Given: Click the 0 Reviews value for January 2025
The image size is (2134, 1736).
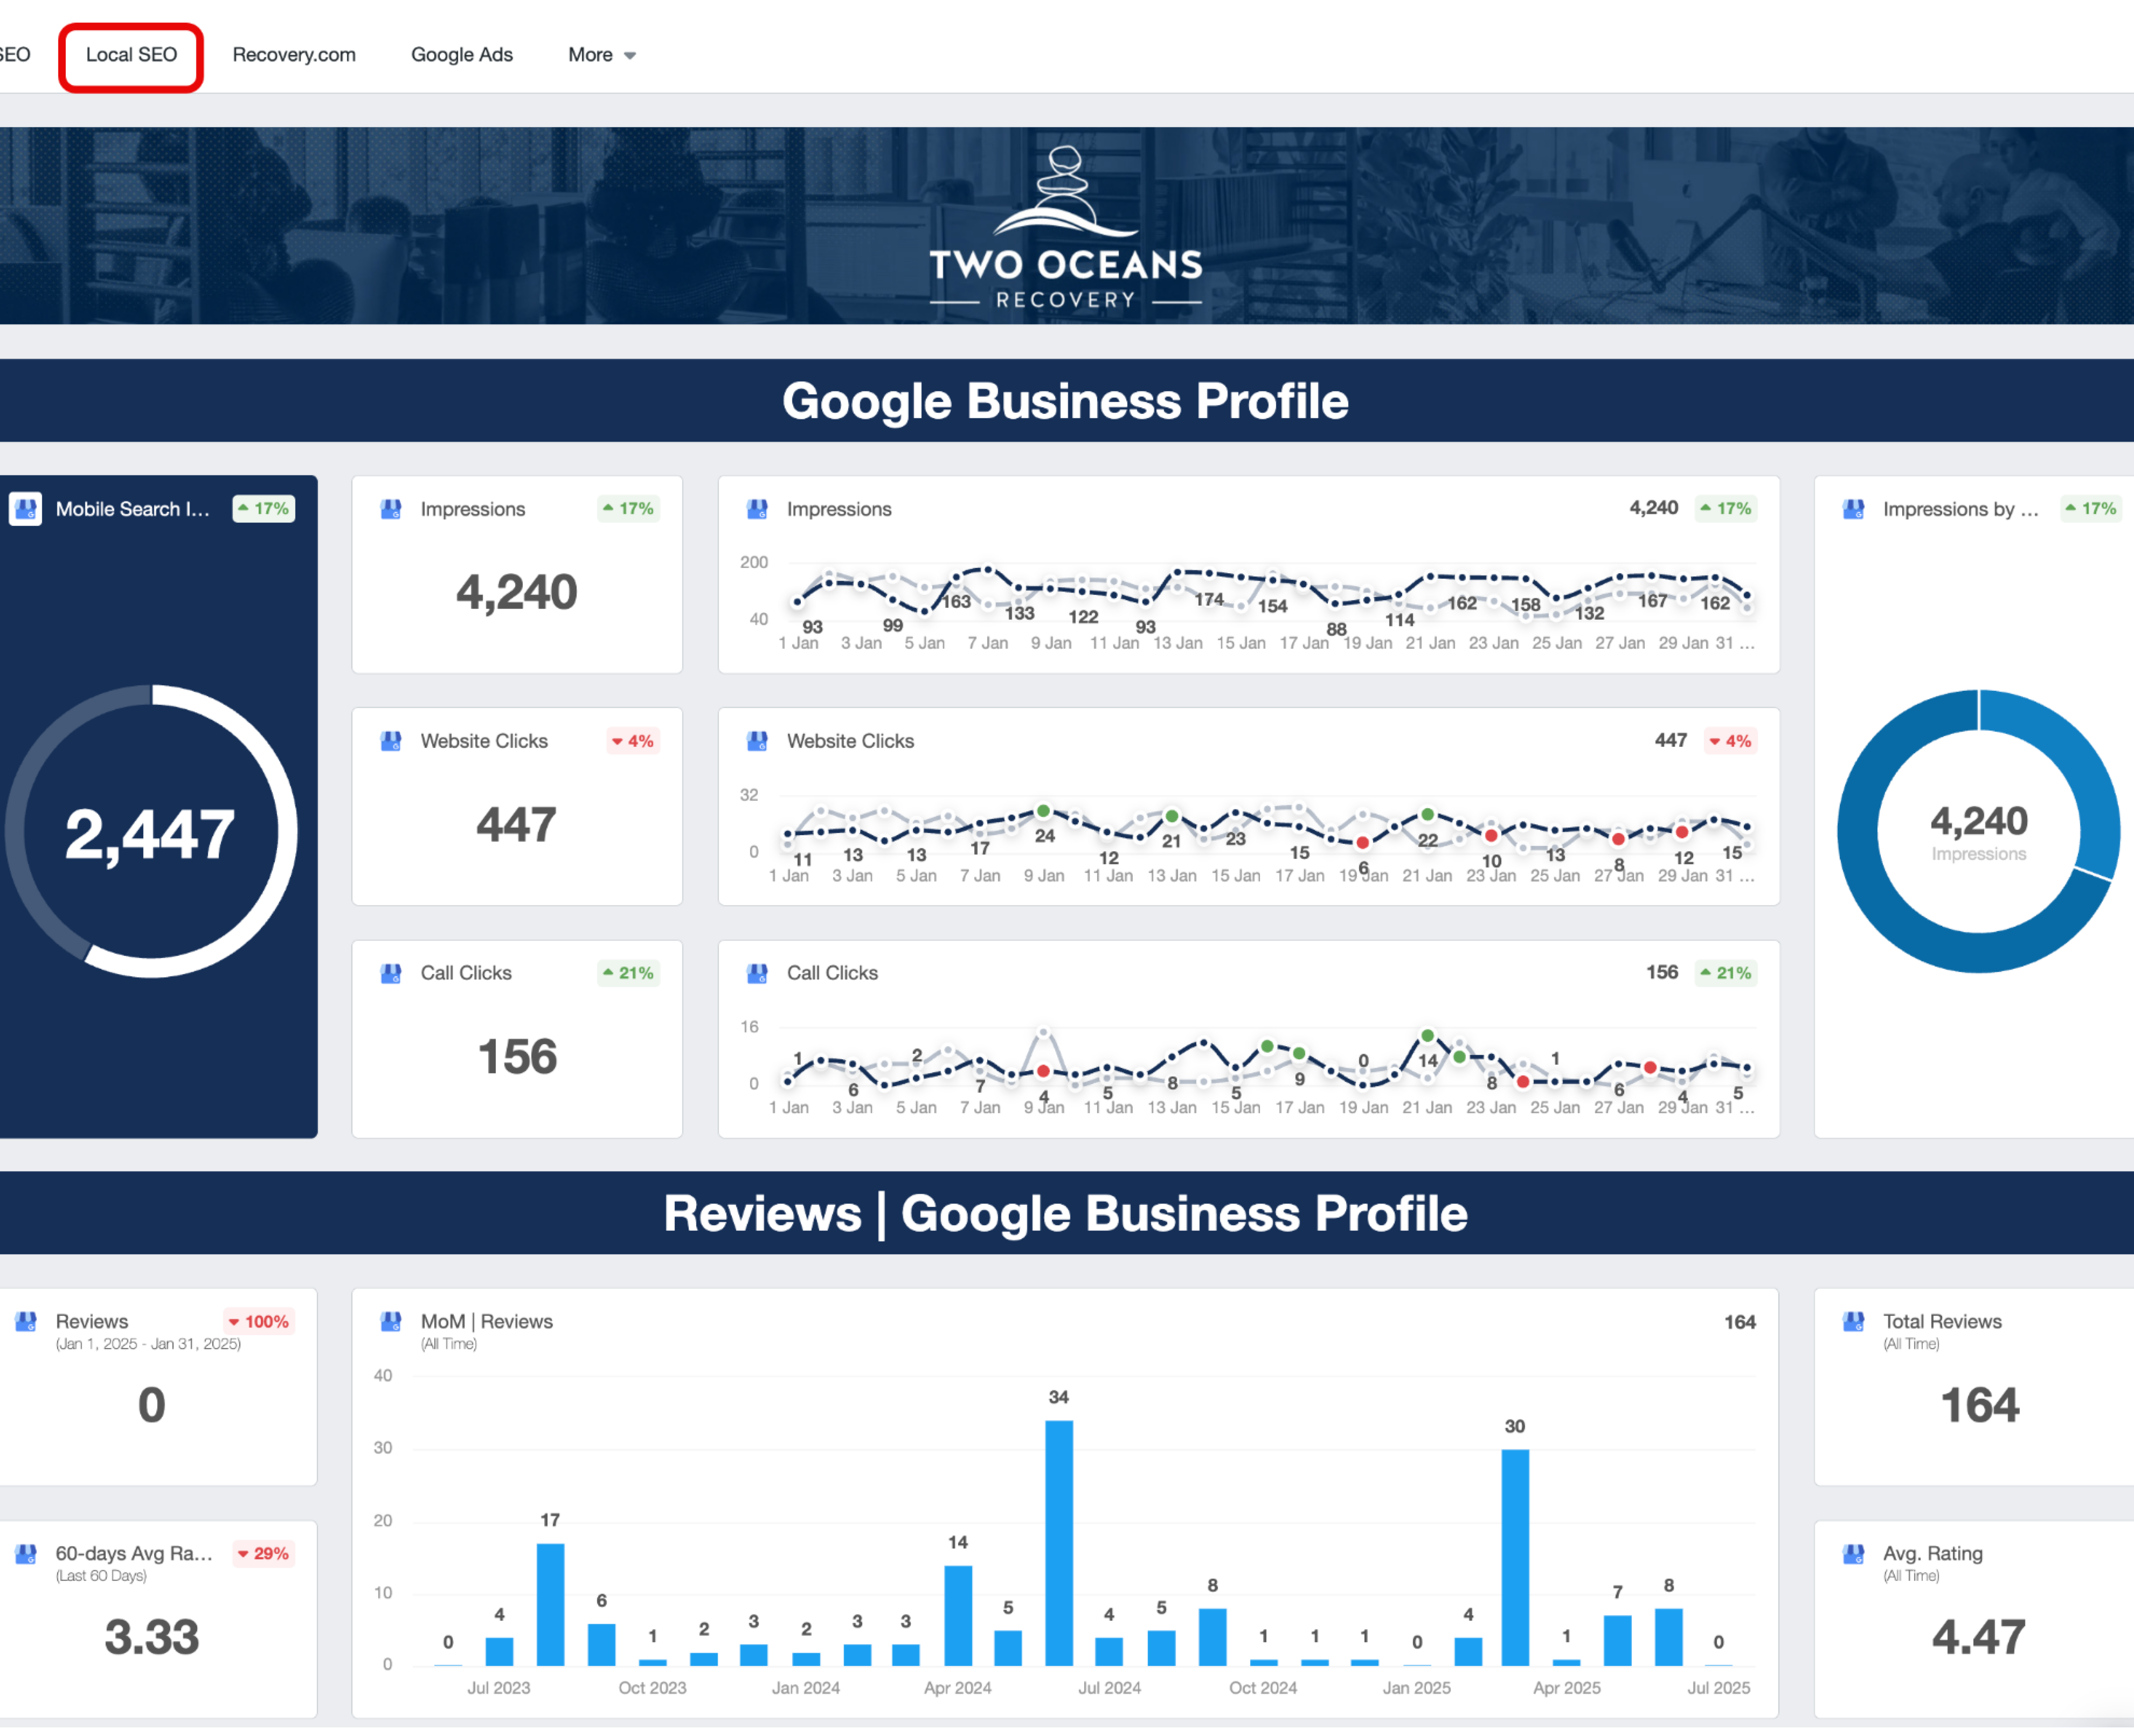Looking at the screenshot, I should [152, 1404].
